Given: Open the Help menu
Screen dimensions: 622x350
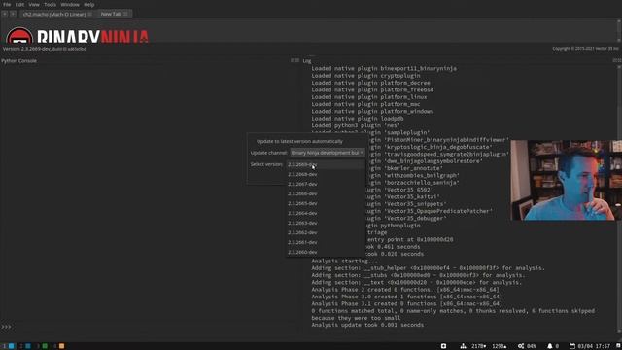Looking at the screenshot, I should pos(88,4).
